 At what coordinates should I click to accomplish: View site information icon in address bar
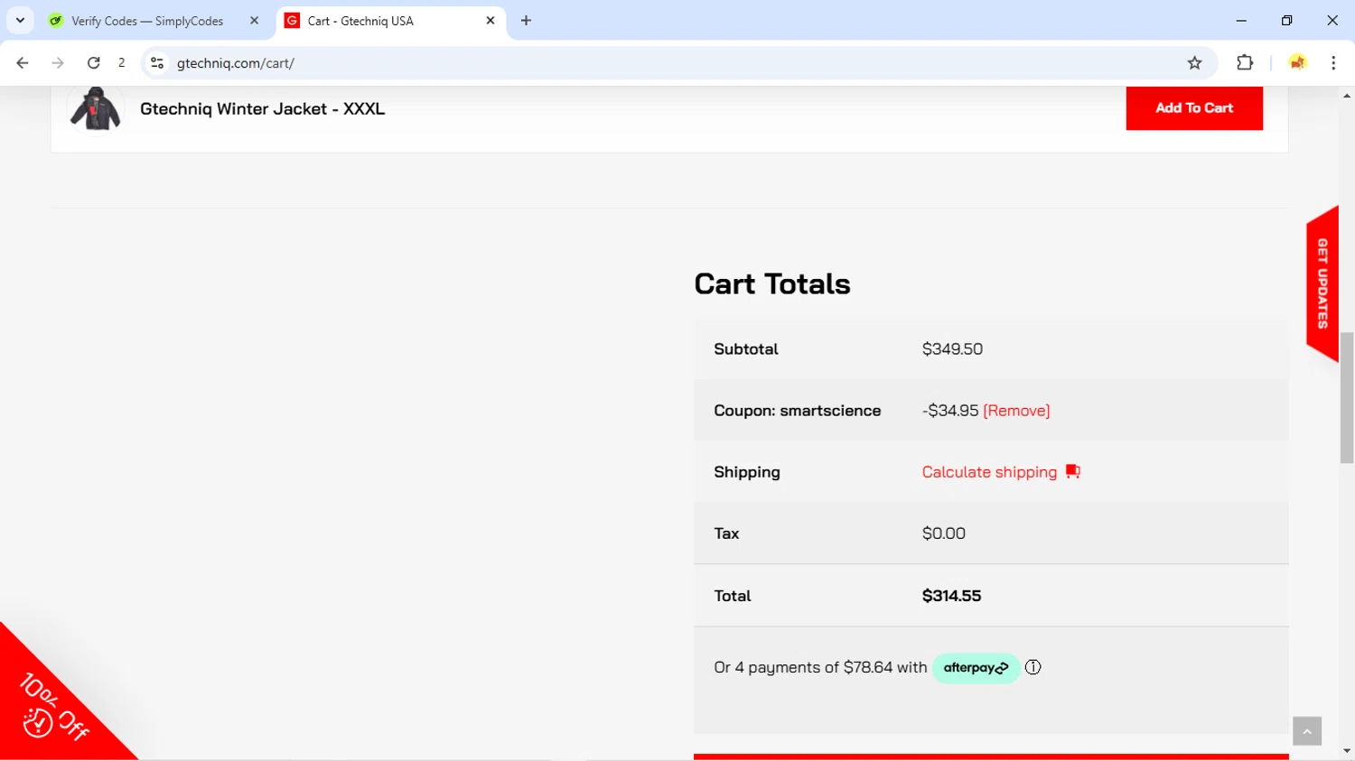pos(157,63)
